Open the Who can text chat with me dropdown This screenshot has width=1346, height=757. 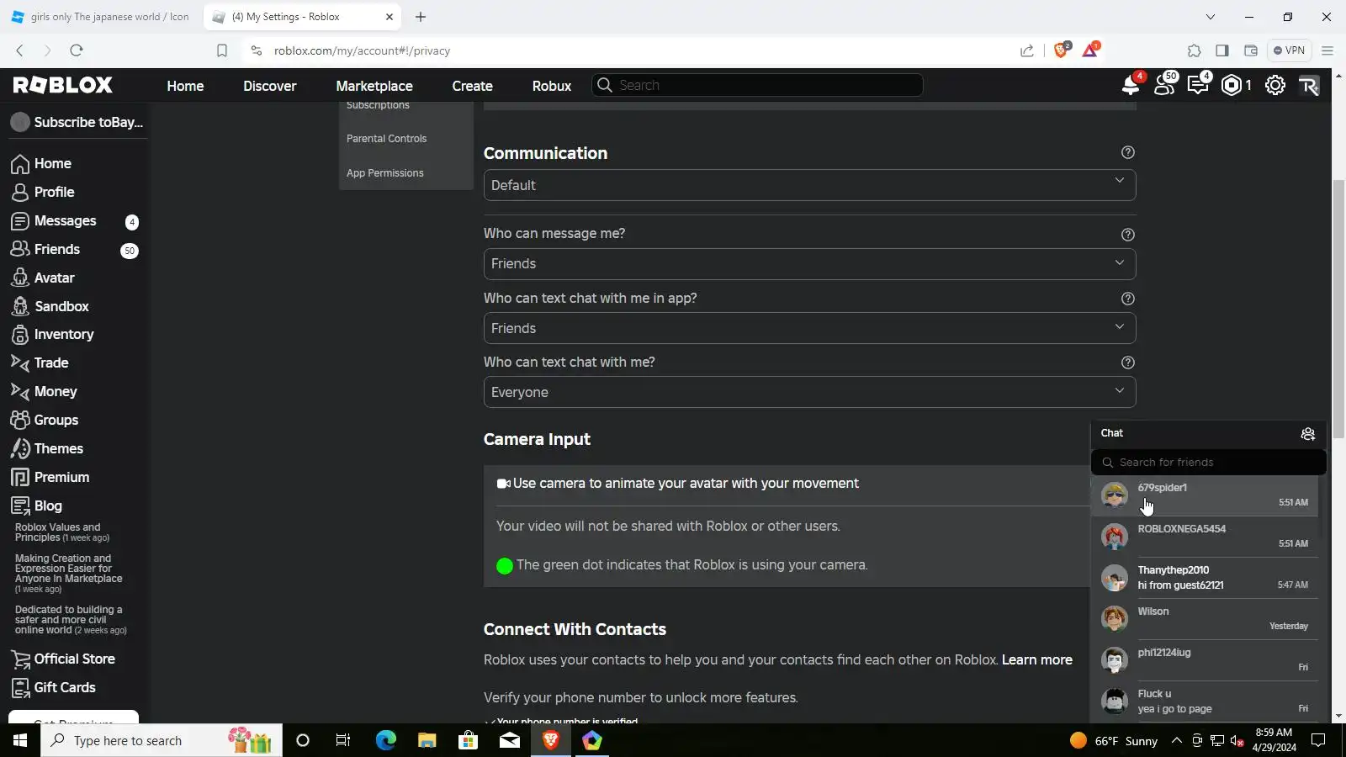click(809, 392)
